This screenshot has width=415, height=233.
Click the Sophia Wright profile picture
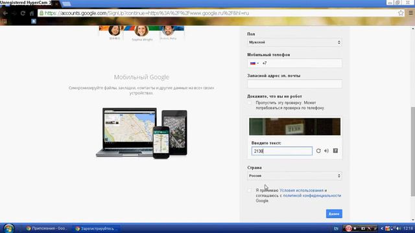141,31
